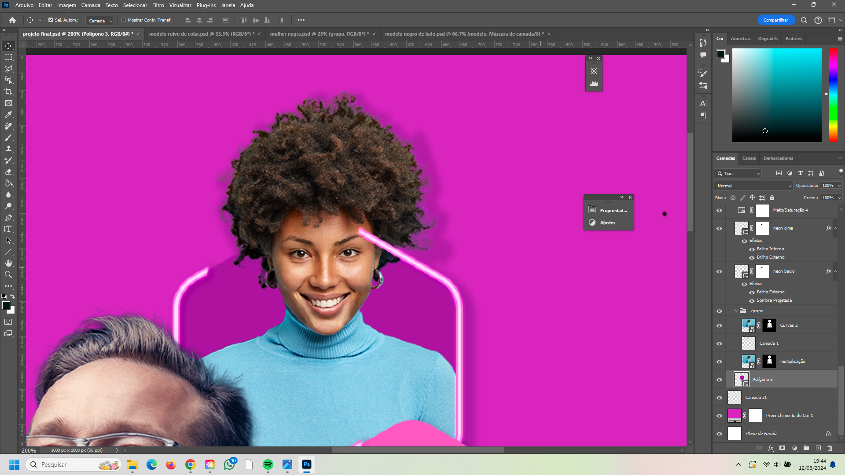Toggle Brilho Interno effect visibility
The width and height of the screenshot is (845, 475).
click(x=752, y=249)
